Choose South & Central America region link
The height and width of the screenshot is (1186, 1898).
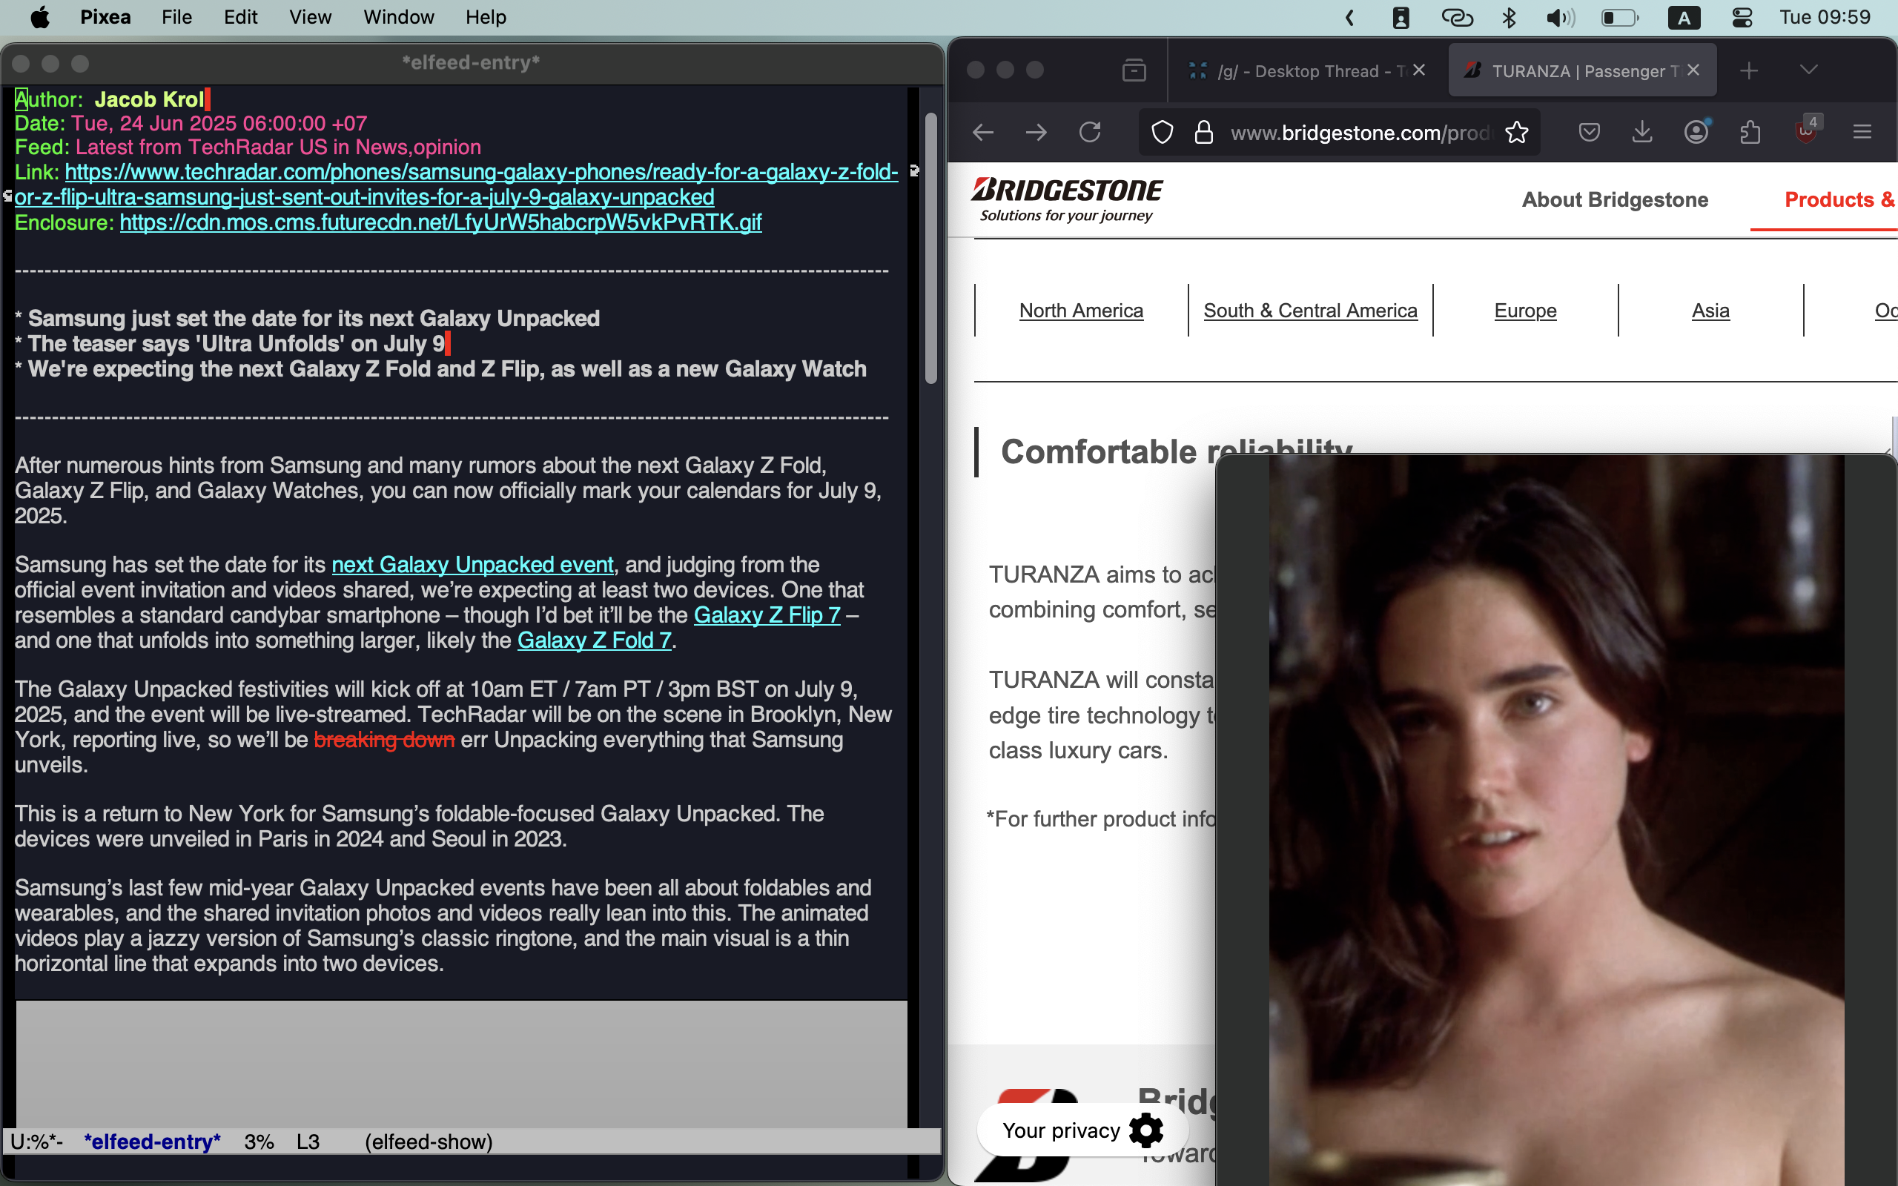[x=1310, y=311]
